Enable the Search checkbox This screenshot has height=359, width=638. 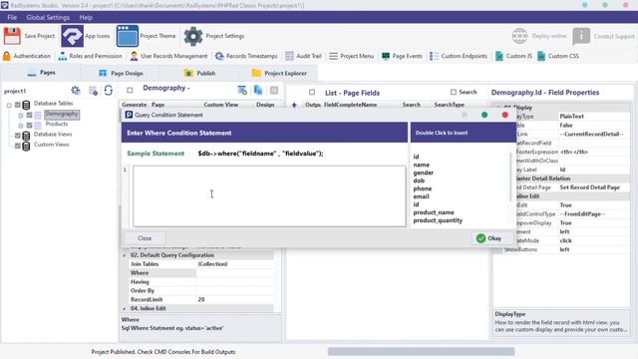[x=454, y=92]
